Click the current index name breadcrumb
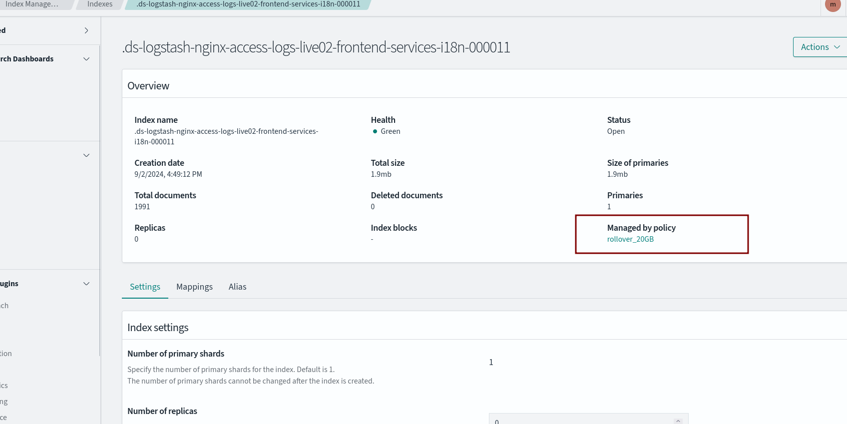 click(248, 4)
